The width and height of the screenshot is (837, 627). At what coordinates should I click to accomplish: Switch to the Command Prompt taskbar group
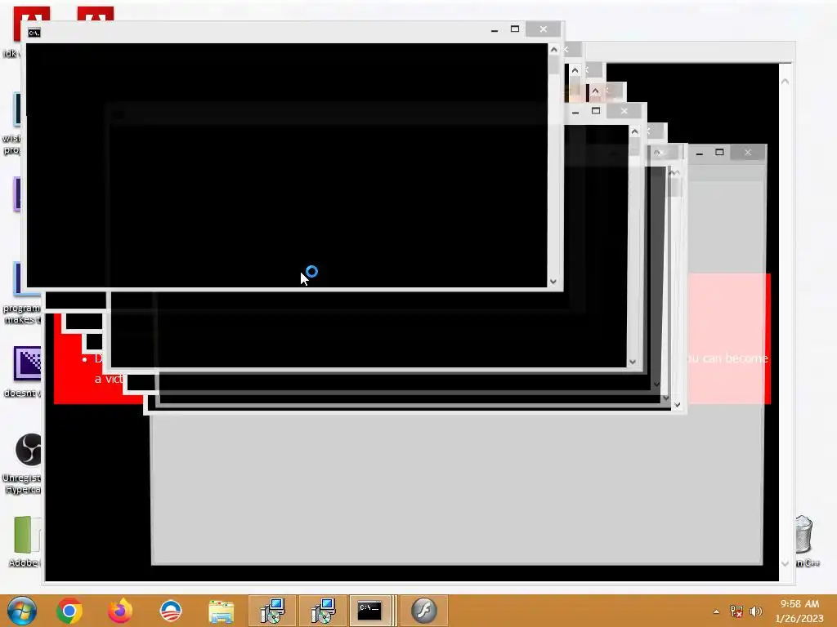pyautogui.click(x=373, y=611)
